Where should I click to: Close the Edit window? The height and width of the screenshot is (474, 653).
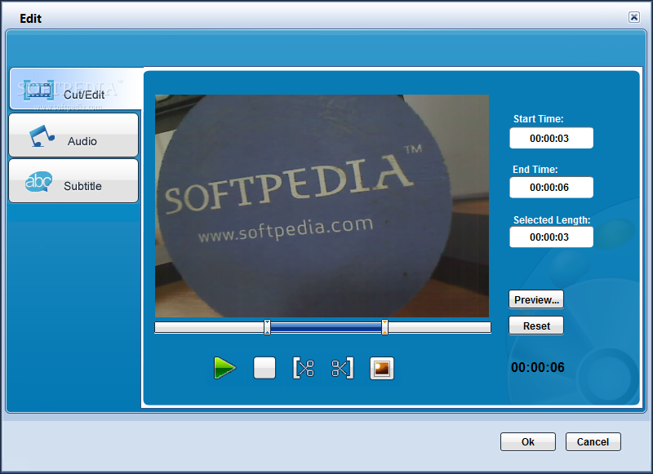(x=634, y=17)
